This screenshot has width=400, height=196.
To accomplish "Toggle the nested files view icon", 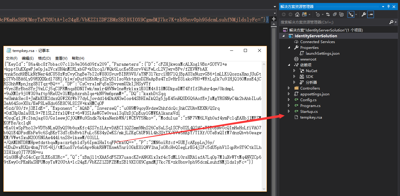I will (350, 14).
